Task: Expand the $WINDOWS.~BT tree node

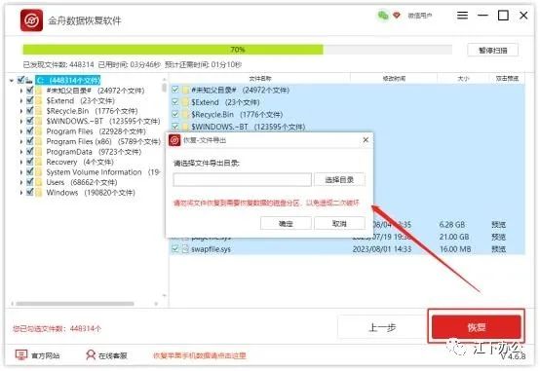Action: pos(21,121)
